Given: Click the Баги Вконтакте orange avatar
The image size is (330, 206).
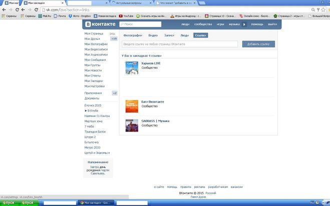Looking at the screenshot, I should pyautogui.click(x=132, y=106).
